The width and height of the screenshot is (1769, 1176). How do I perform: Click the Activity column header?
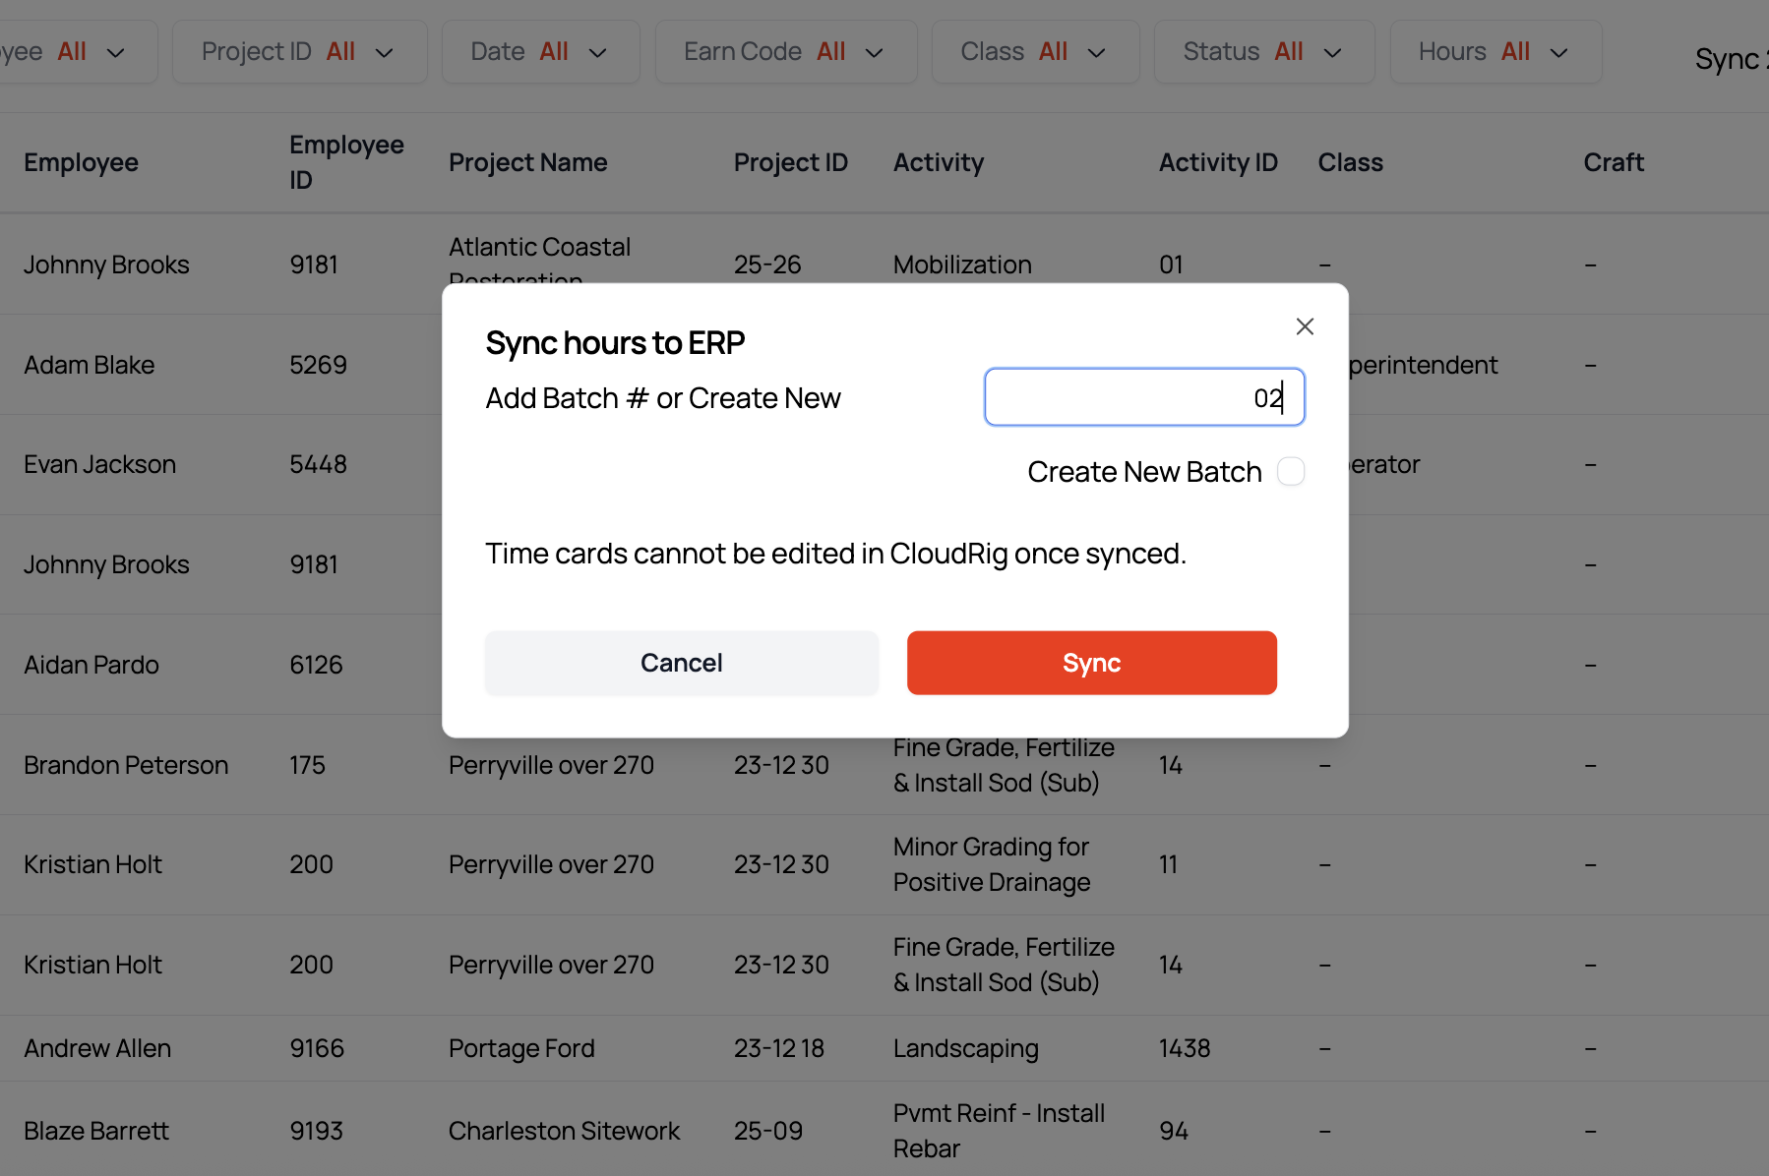(x=939, y=162)
